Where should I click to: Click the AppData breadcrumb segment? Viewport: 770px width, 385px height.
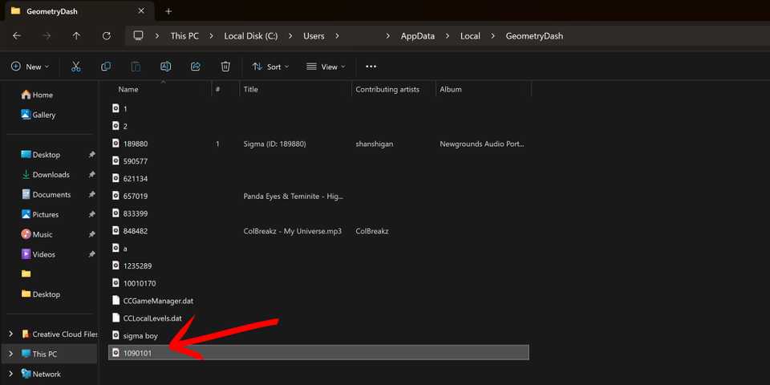click(419, 36)
